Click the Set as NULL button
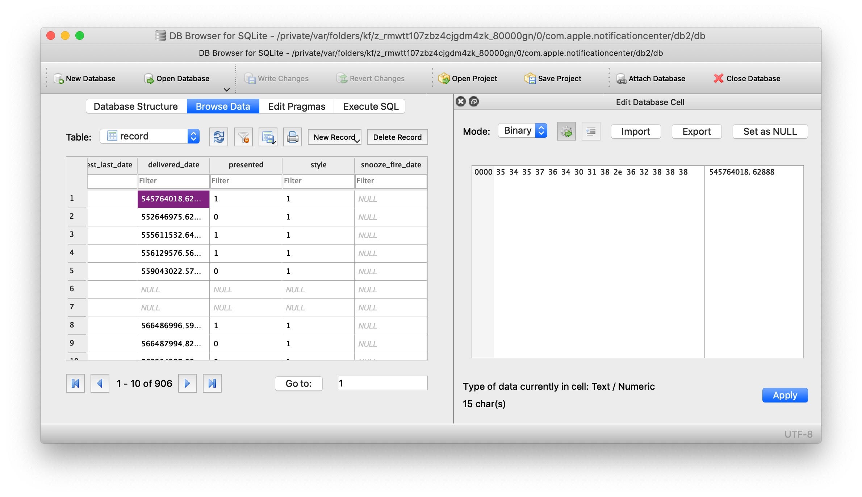 tap(770, 131)
